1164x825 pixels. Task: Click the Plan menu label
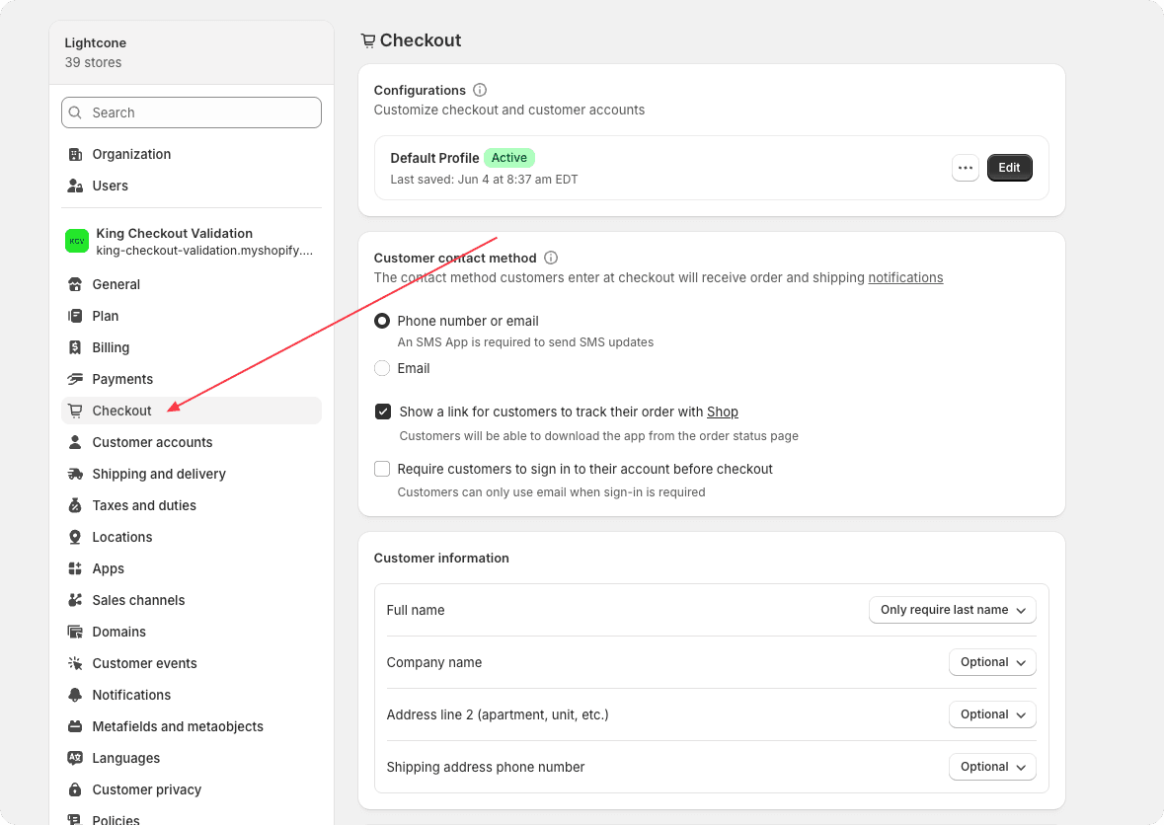coord(106,316)
